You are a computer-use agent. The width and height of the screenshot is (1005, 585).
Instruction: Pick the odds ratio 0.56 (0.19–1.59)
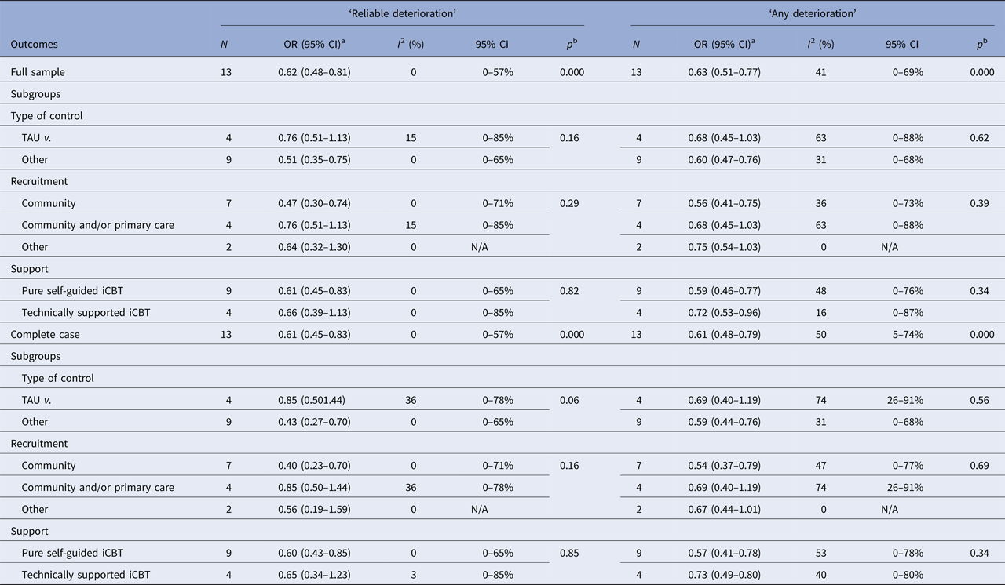tap(314, 509)
